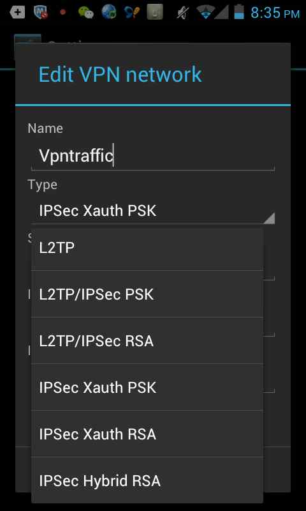Select IPSec Xauth PSK in dropdown list

pyautogui.click(x=147, y=387)
